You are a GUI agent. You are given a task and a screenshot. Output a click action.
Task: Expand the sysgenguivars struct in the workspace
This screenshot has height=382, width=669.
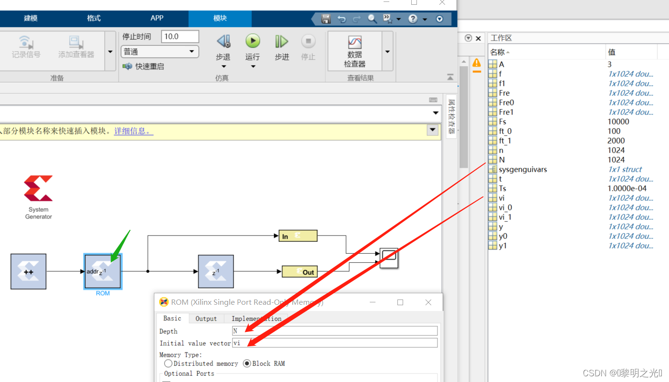point(494,169)
